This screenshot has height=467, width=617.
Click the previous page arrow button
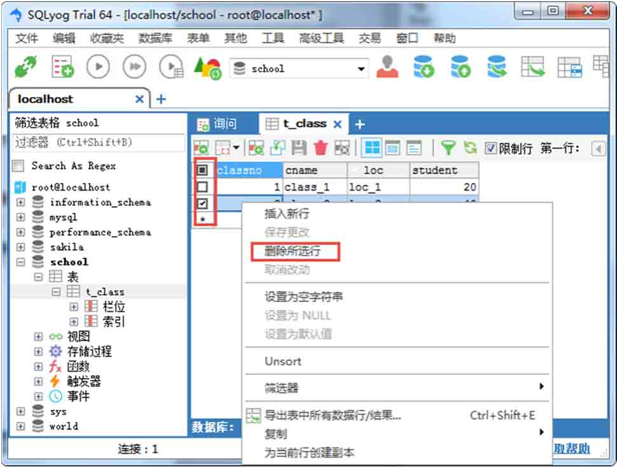(599, 149)
